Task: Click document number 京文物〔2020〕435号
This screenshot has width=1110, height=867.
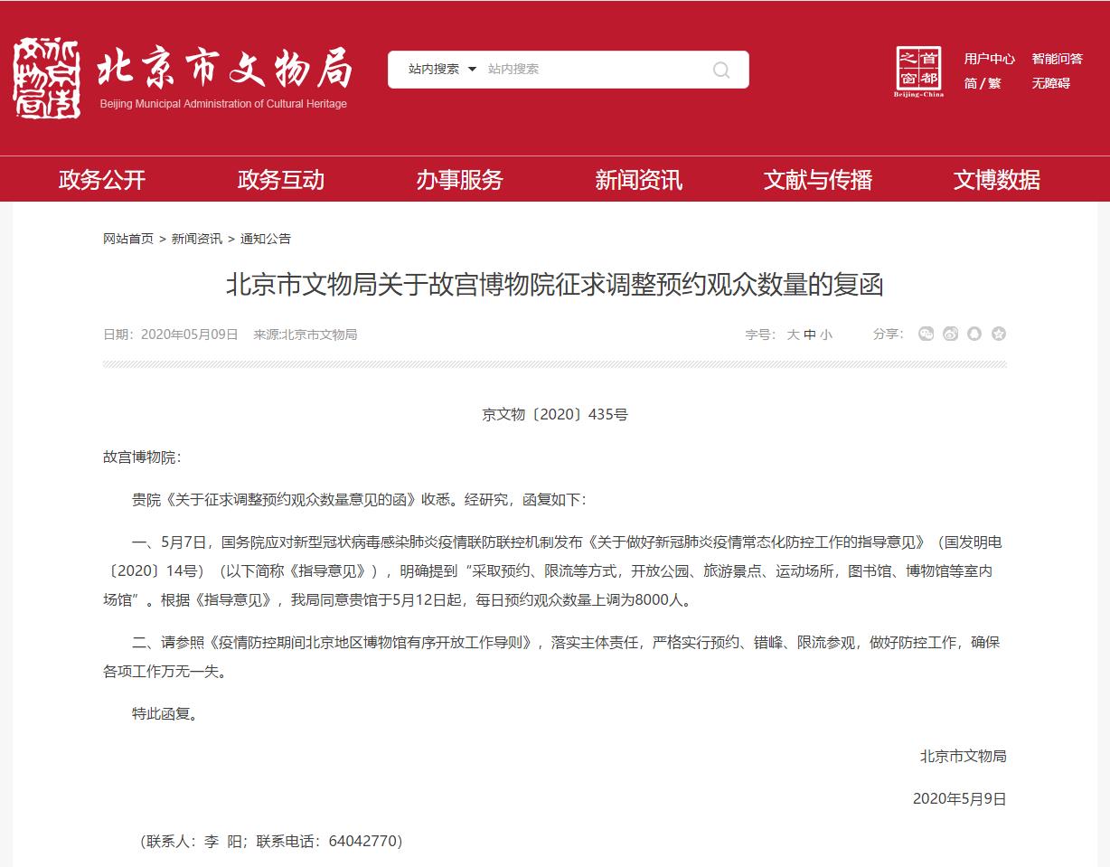Action: (x=555, y=415)
